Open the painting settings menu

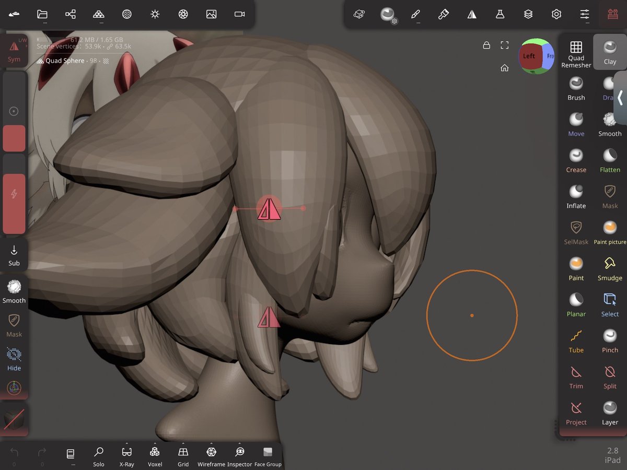444,15
